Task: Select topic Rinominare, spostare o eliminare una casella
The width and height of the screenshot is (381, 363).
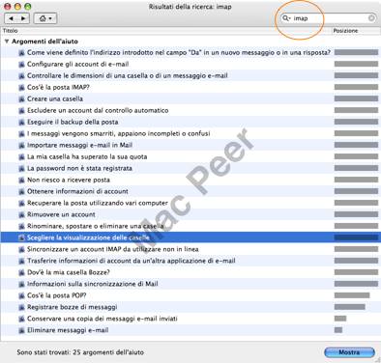Action: (96, 226)
